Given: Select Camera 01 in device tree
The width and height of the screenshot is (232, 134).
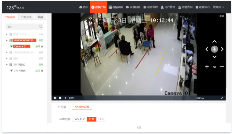Looking at the screenshot, I should point(22,47).
